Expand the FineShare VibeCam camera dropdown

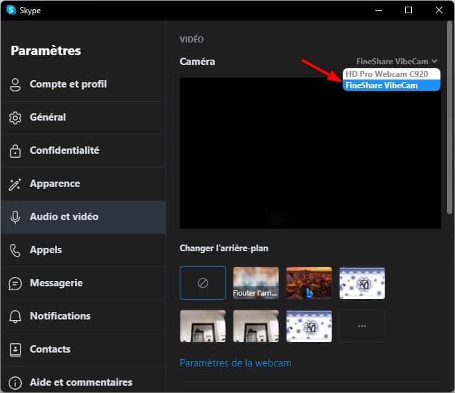(397, 62)
